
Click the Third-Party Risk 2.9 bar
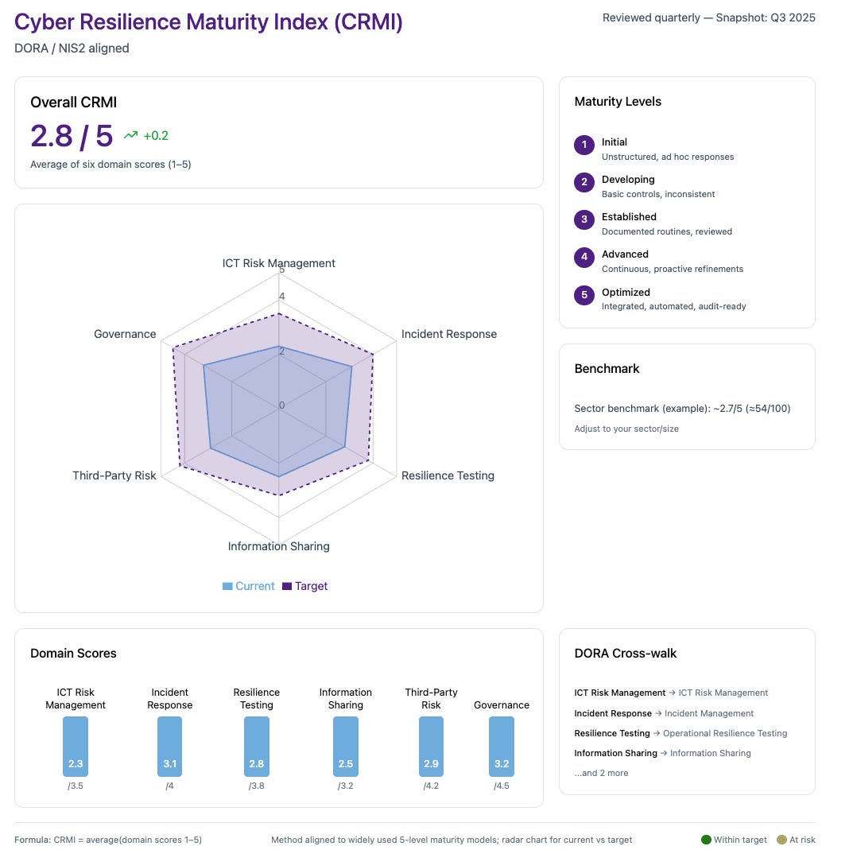pyautogui.click(x=431, y=746)
